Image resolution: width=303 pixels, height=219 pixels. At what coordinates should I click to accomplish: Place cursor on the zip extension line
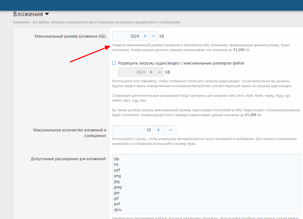(116, 159)
